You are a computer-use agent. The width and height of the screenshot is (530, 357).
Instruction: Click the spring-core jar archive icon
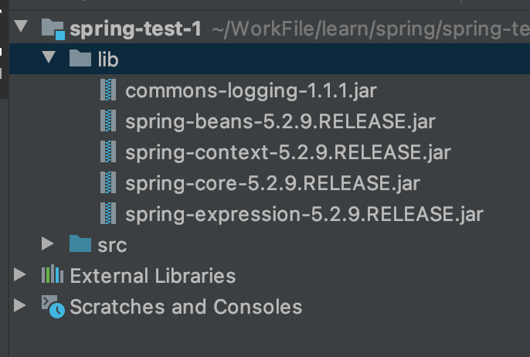pos(109,182)
